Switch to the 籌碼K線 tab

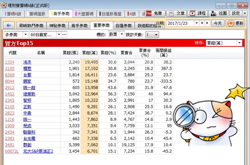point(13,14)
